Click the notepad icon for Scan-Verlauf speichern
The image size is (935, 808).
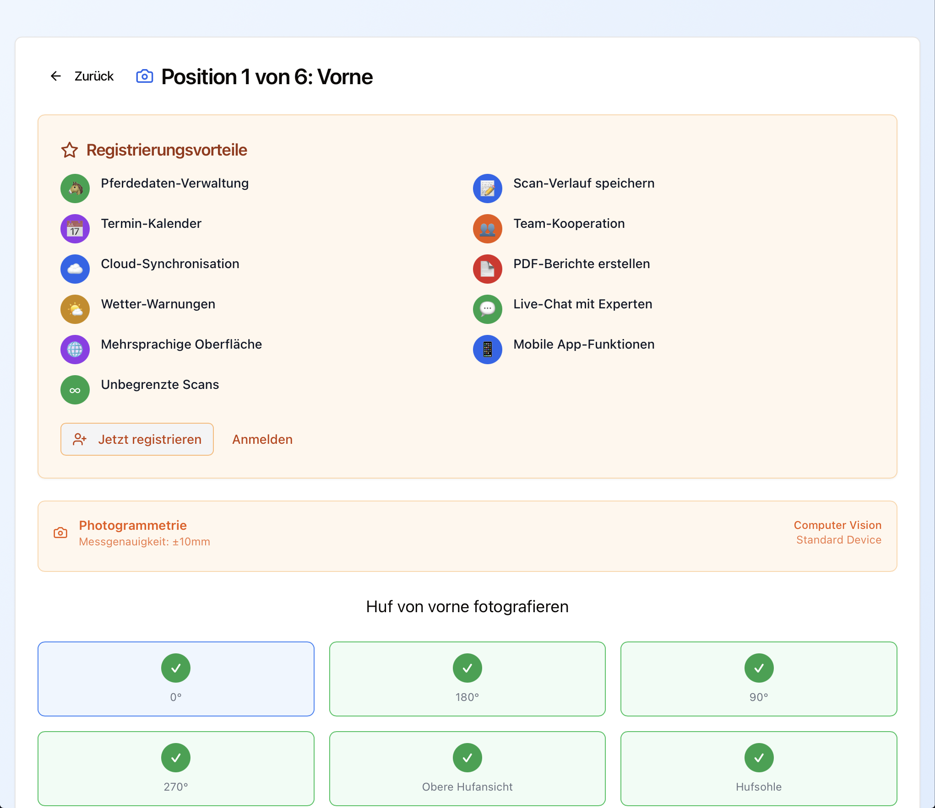coord(487,189)
